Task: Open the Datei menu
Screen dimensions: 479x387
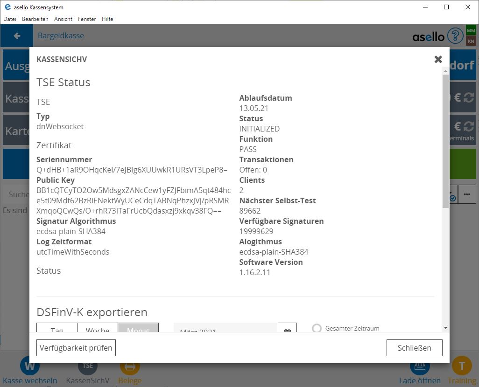Action: (x=10, y=19)
